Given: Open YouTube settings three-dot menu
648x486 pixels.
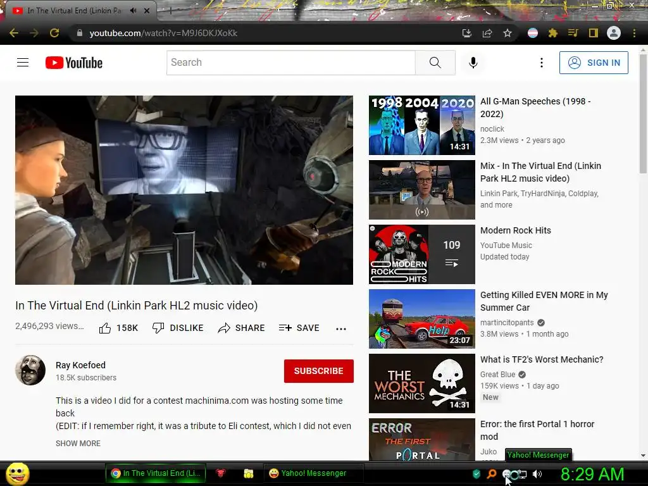Looking at the screenshot, I should point(542,63).
